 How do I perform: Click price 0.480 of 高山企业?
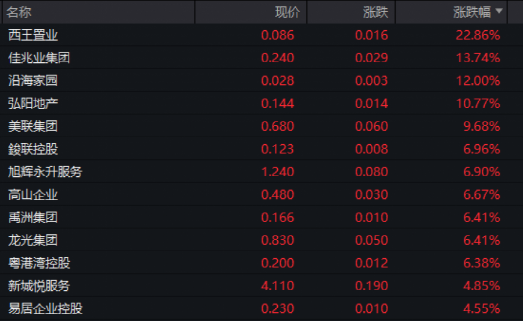[278, 195]
